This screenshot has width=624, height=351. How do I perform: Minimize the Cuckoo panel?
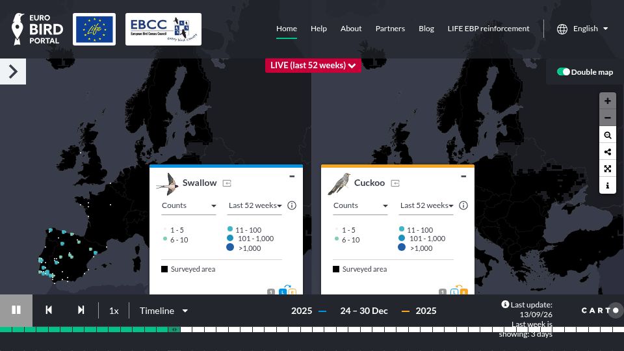click(463, 176)
